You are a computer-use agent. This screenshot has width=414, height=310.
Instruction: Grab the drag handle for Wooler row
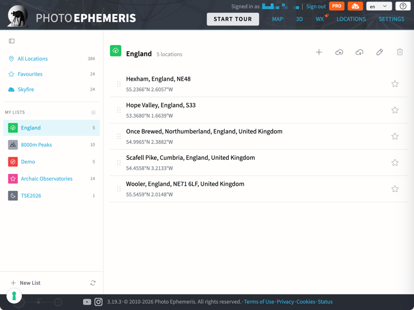pos(119,189)
